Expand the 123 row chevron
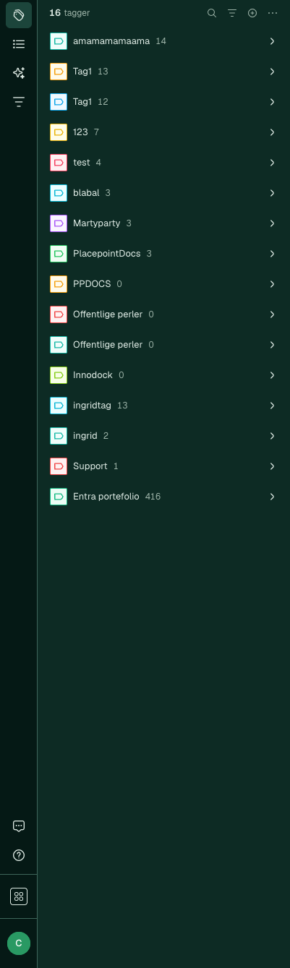 273,132
